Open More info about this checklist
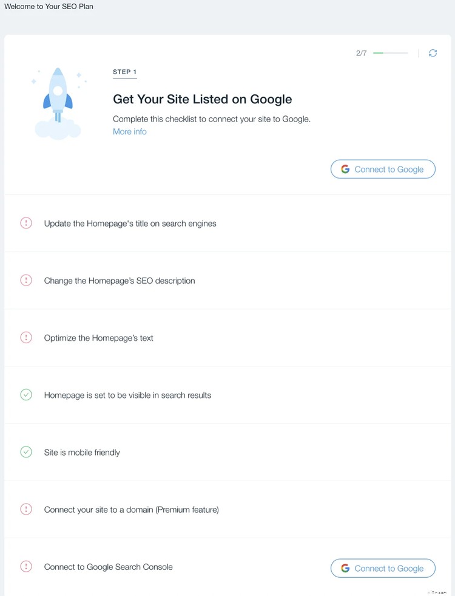The image size is (455, 596). 129,131
